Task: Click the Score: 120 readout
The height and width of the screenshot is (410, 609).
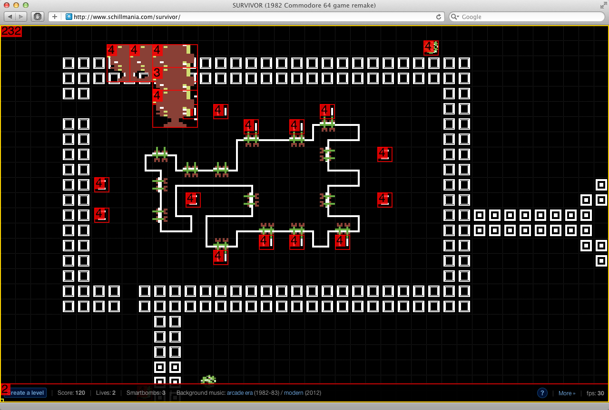Action: pos(71,393)
